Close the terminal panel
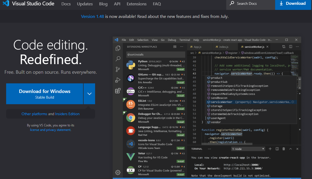 coord(297,149)
